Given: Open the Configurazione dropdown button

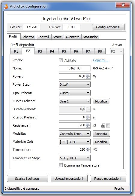Looking at the screenshot, I should coord(108,27).
